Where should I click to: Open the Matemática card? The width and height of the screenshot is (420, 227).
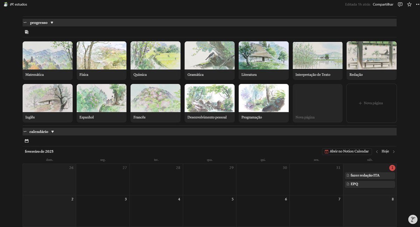click(48, 61)
